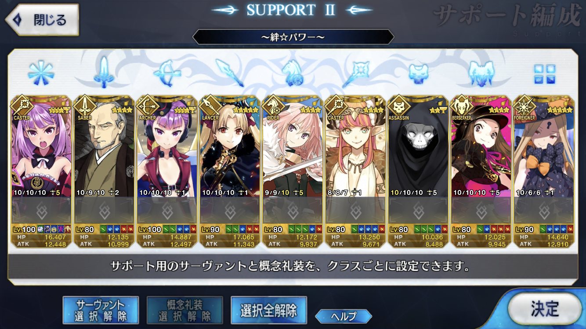
Task: Select the Caster class staff icon
Action: [x=356, y=72]
